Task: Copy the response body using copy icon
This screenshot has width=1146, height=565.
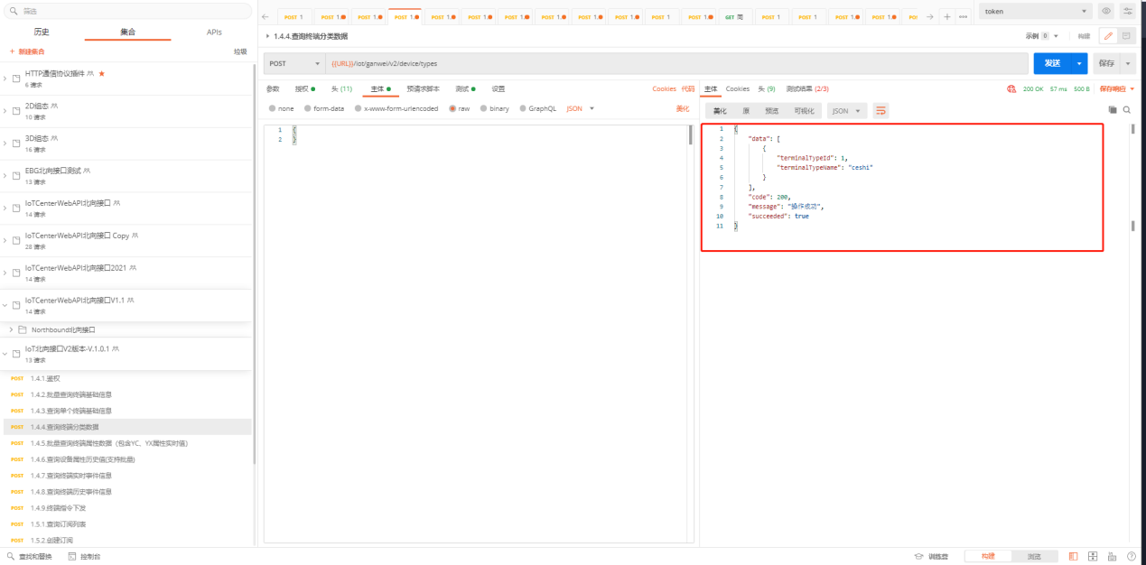Action: coord(1113,110)
